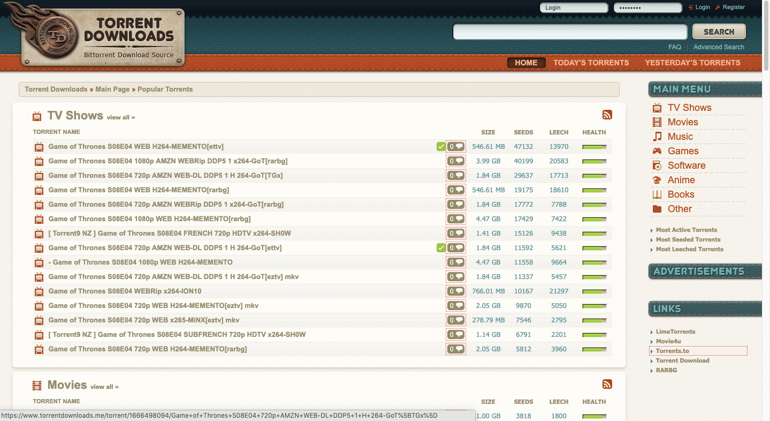
Task: Click the Books icon in Main Menu
Action: click(x=657, y=194)
